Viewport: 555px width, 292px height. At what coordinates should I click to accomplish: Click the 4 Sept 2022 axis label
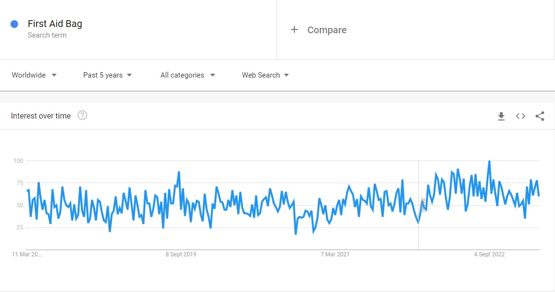(x=489, y=254)
